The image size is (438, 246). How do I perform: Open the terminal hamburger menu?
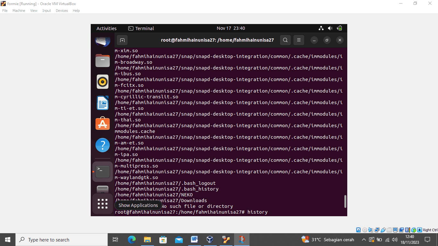point(299,40)
